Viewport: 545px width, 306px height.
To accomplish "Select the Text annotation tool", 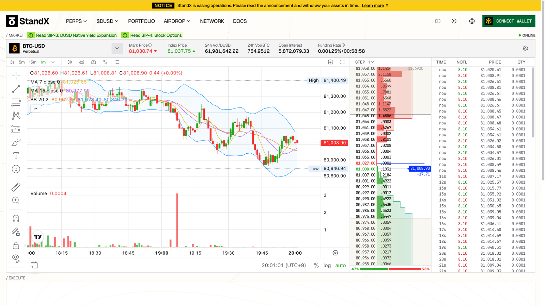I will click(16, 156).
